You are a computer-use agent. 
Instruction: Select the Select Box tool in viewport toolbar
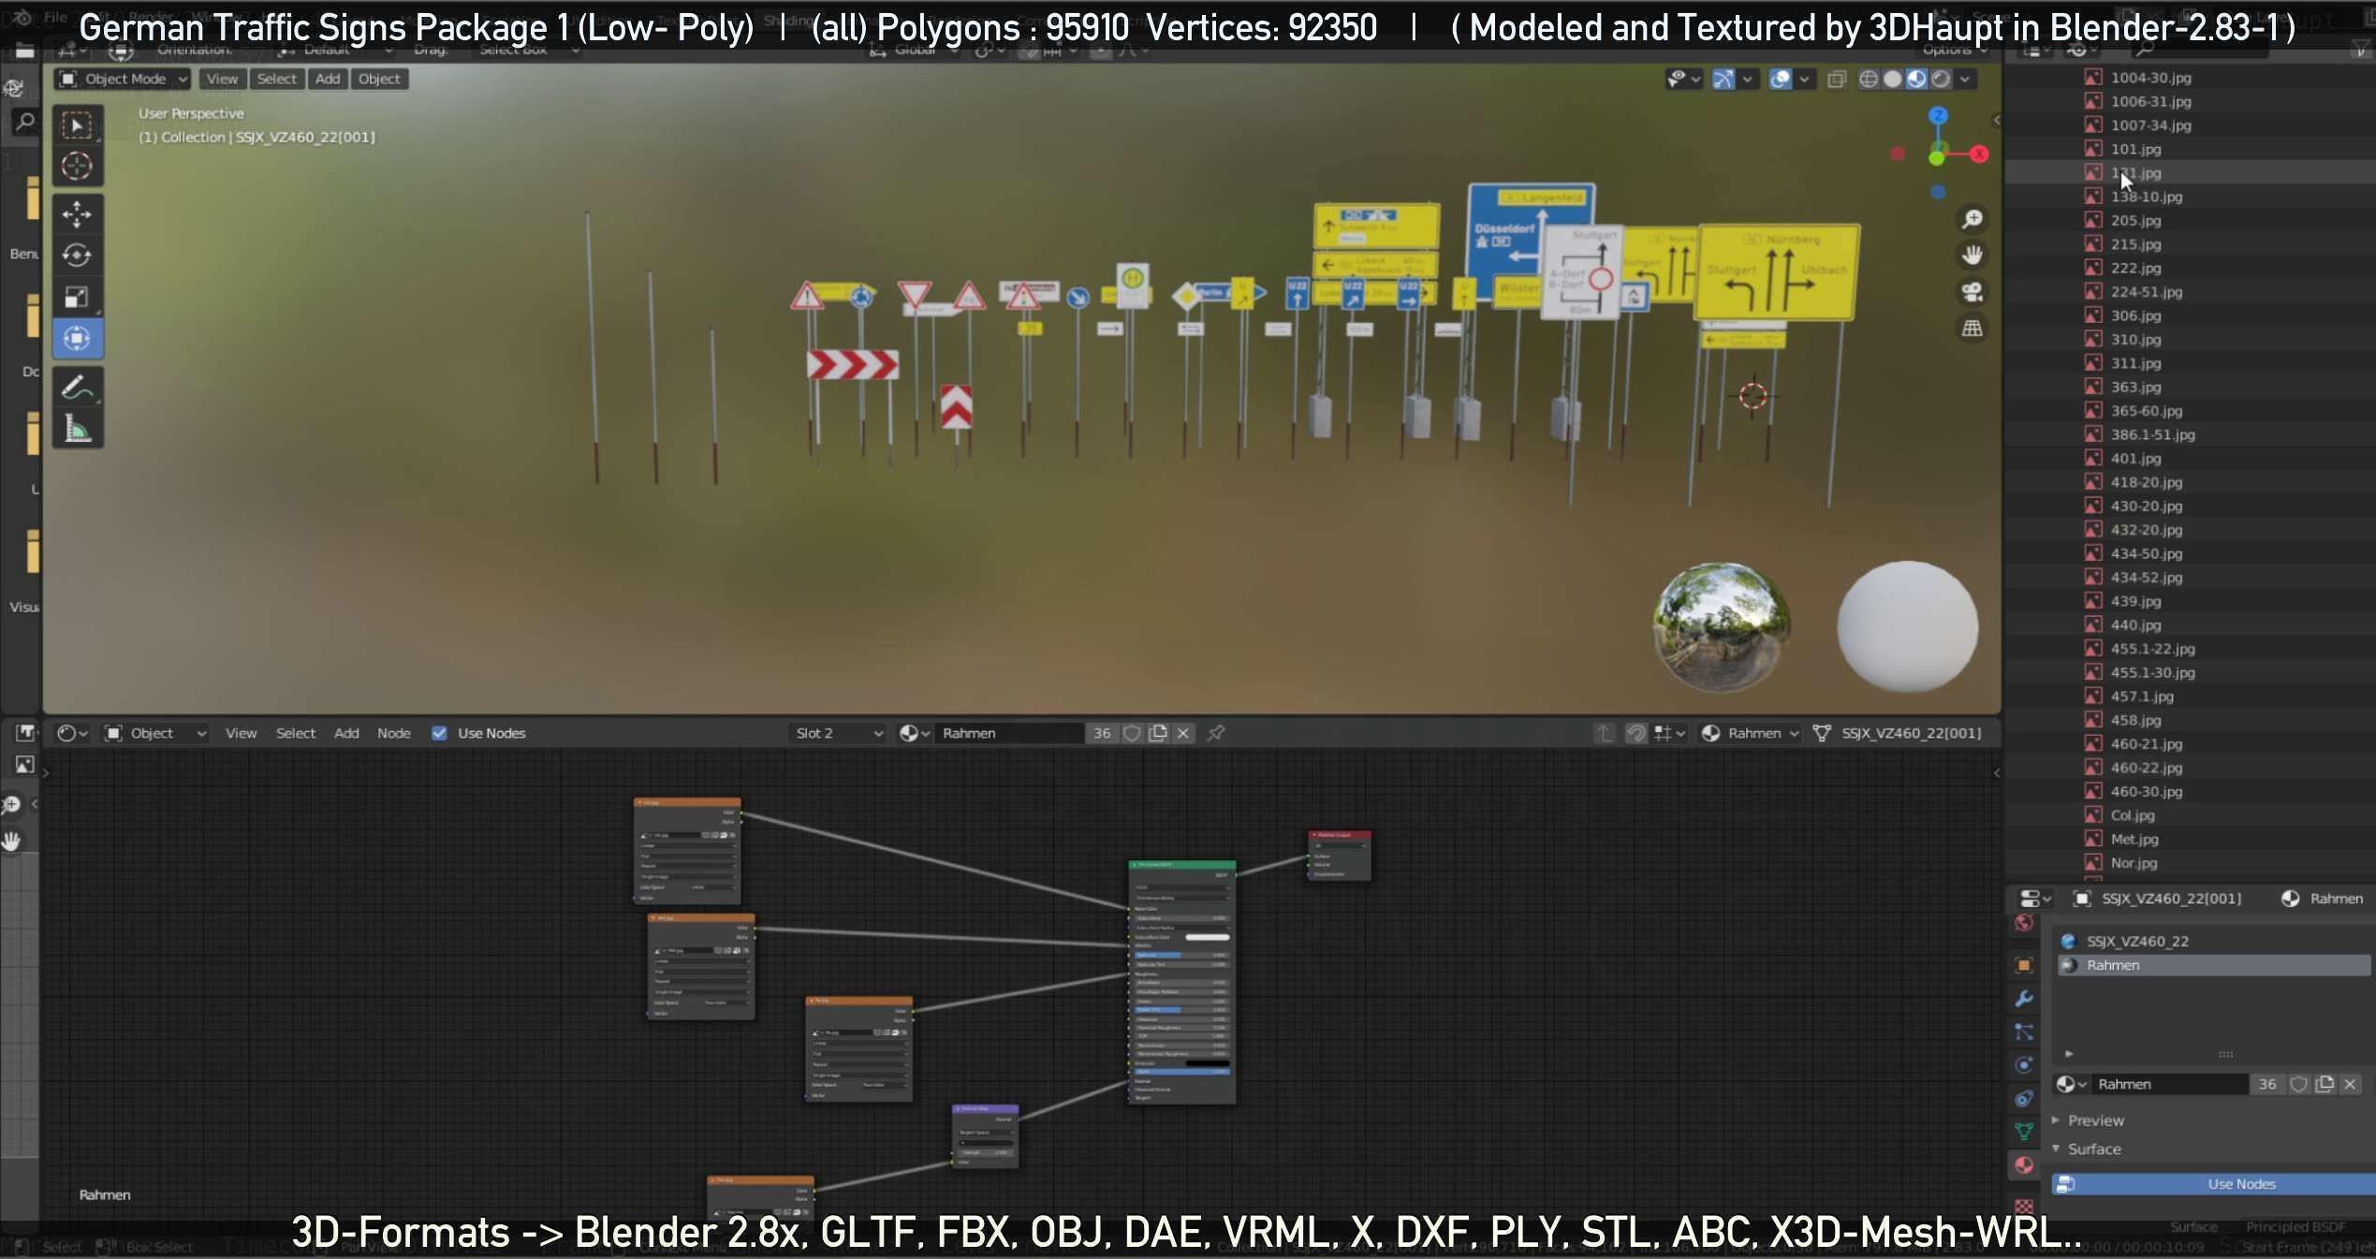pos(77,125)
